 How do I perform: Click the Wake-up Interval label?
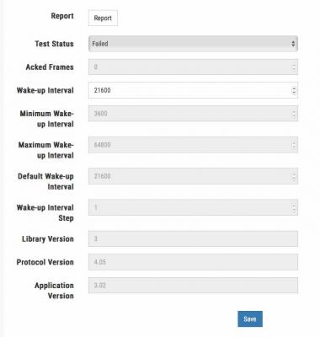[x=45, y=90]
